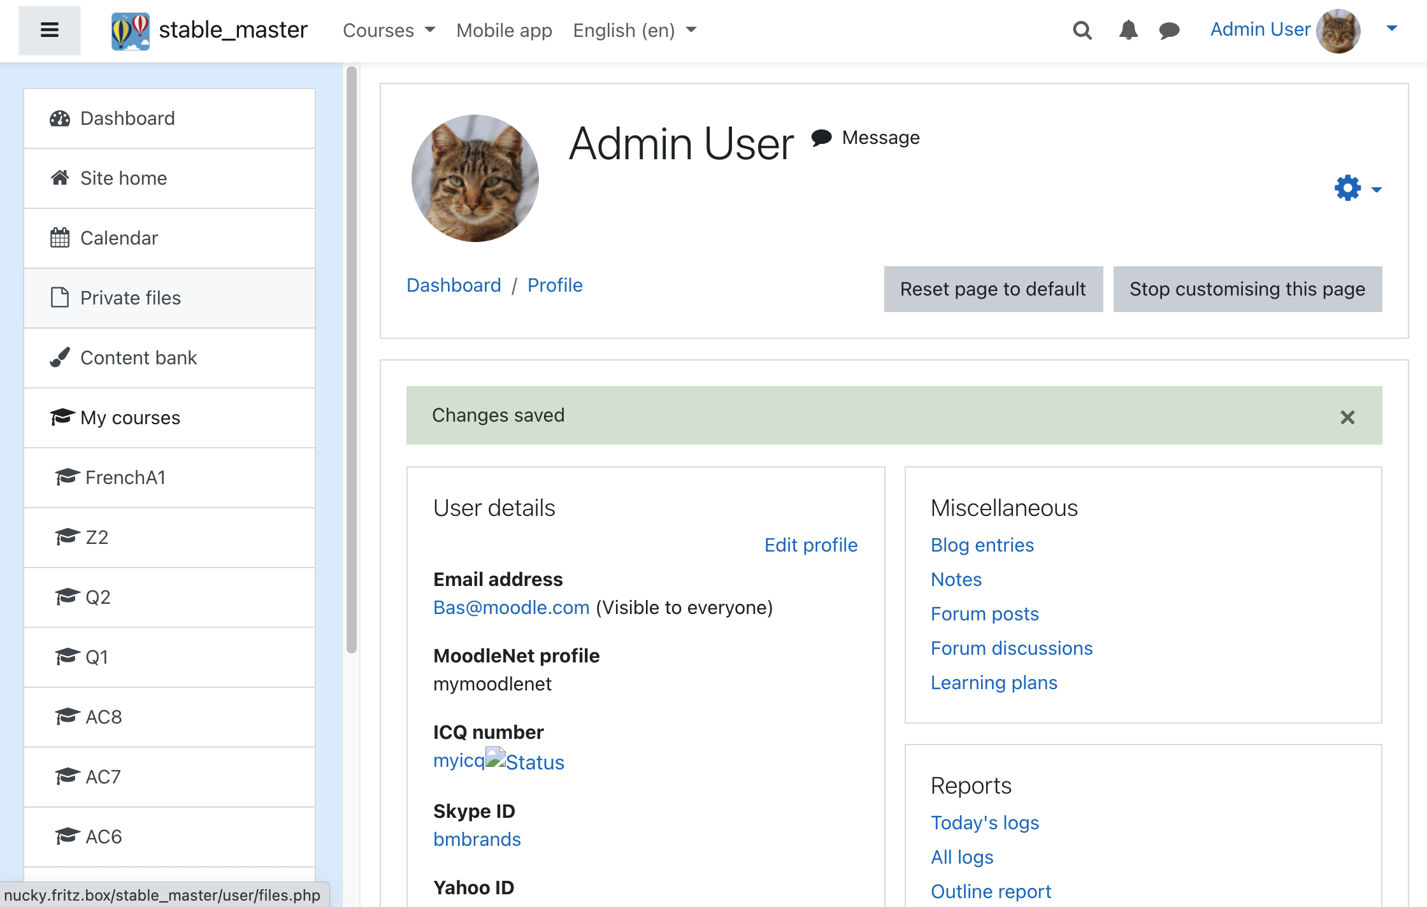The height and width of the screenshot is (907, 1427).
Task: Click Reset page to default button
Action: pyautogui.click(x=993, y=289)
